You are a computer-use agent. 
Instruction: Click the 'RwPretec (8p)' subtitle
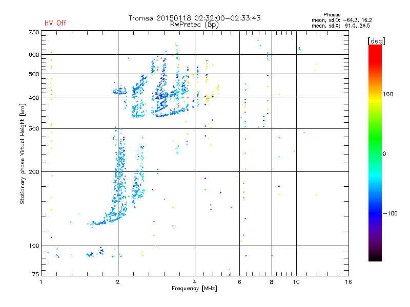click(x=194, y=25)
